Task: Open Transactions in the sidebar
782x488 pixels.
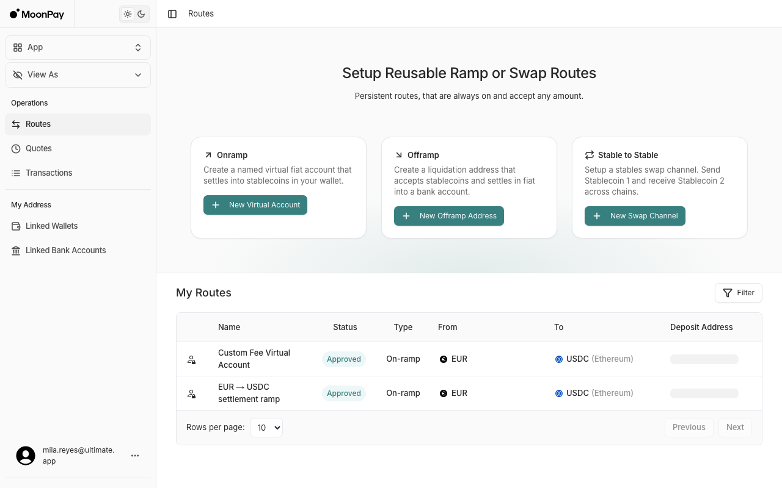Action: (78, 173)
